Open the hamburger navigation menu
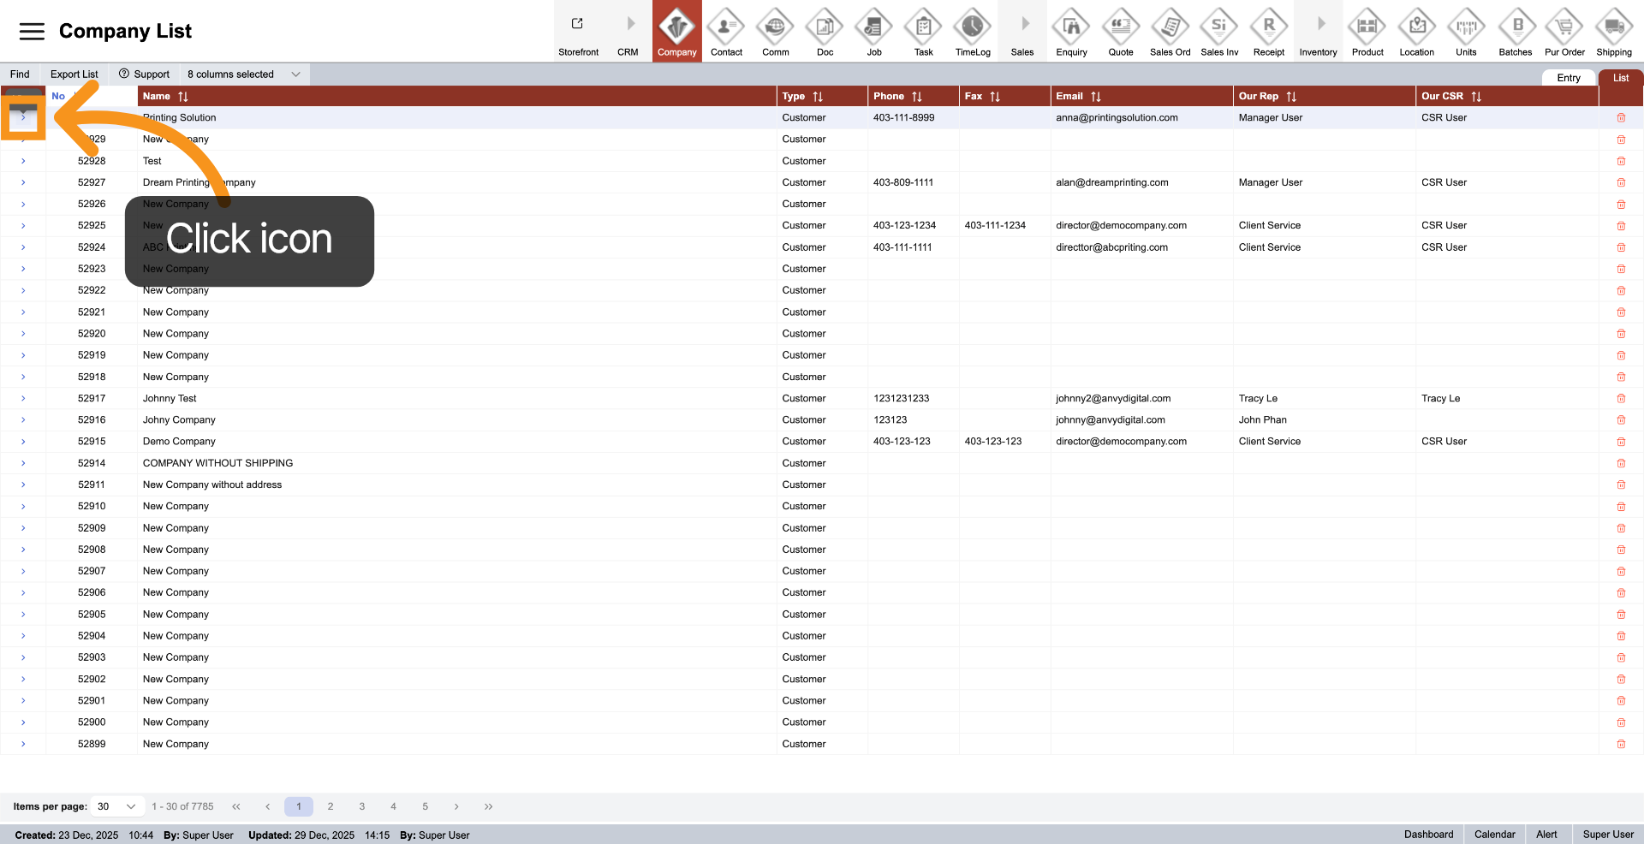Screen dimensions: 1644x844 pos(32,31)
